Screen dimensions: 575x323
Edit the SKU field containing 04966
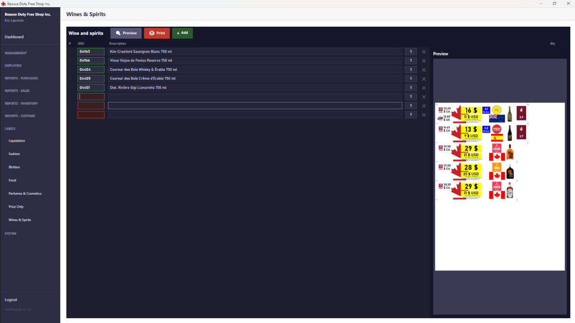pyautogui.click(x=91, y=61)
